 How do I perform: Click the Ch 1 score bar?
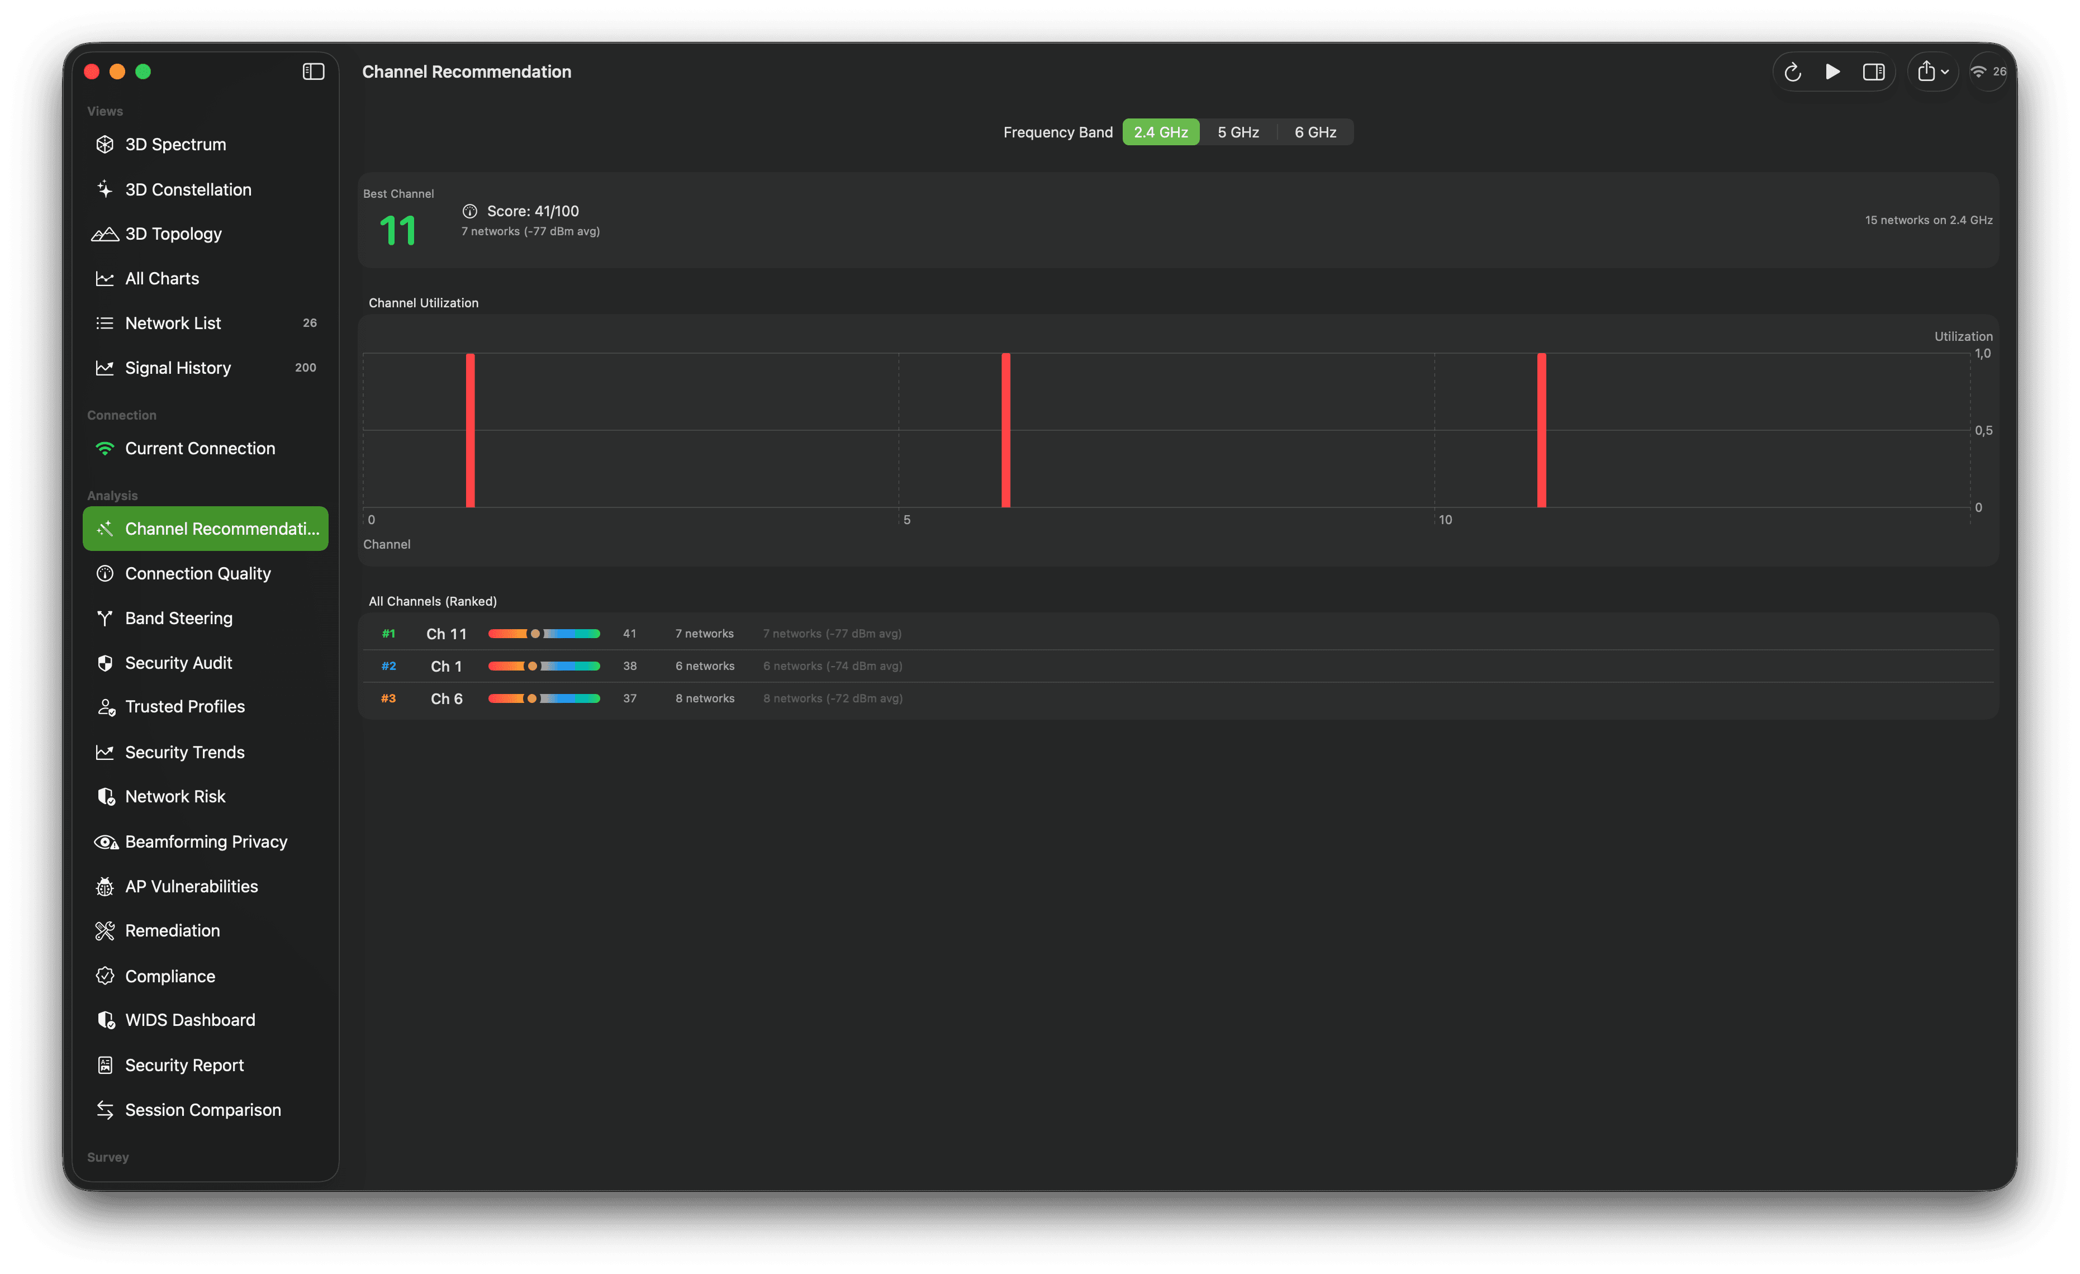click(x=544, y=666)
